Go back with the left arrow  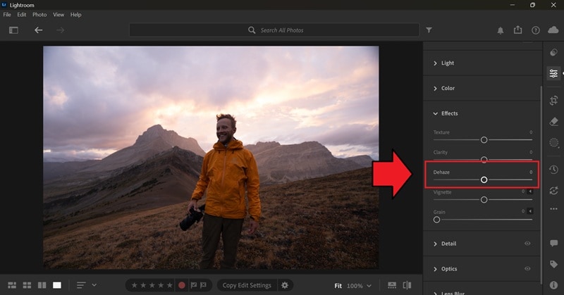pos(39,30)
